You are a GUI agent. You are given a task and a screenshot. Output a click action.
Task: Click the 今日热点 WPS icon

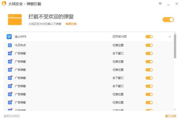[10, 45]
